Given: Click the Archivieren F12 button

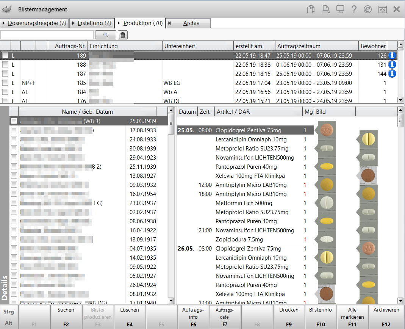Looking at the screenshot, I should 386,317.
